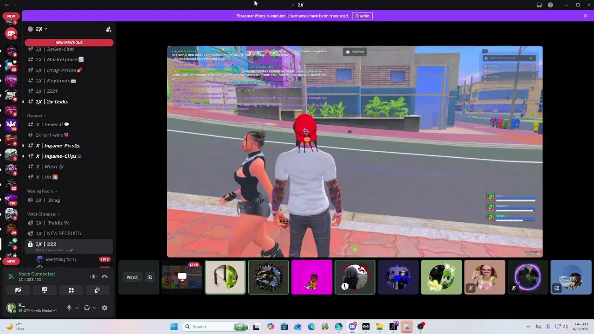This screenshot has height=334, width=594.
Task: Open the General text channel
Action: 69,124
